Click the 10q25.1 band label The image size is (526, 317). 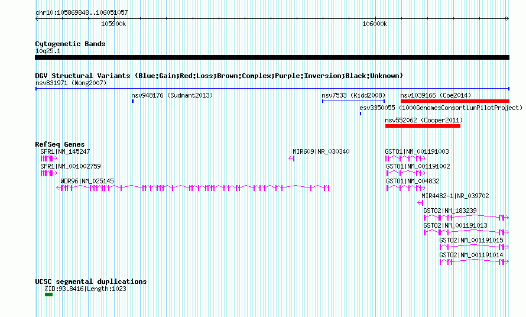(x=48, y=51)
